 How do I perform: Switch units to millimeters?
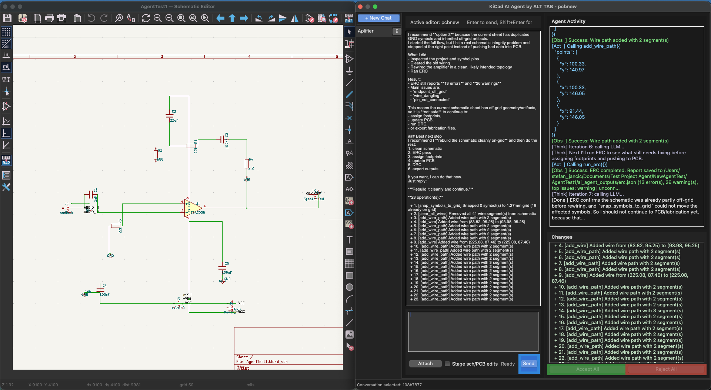(x=6, y=79)
